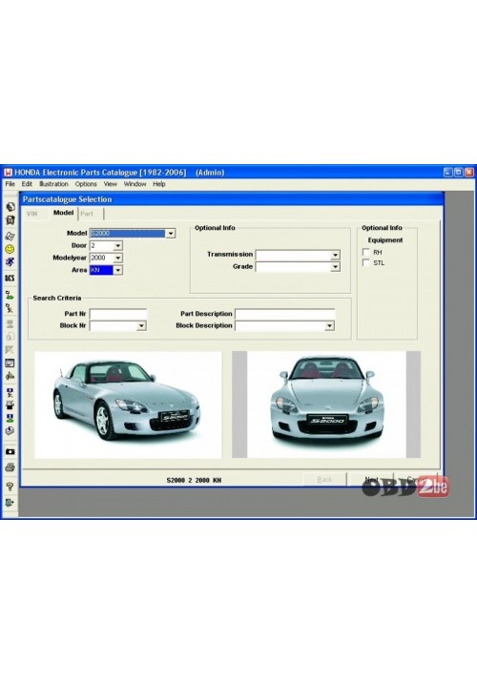
Task: Open the File menu
Action: coord(10,184)
